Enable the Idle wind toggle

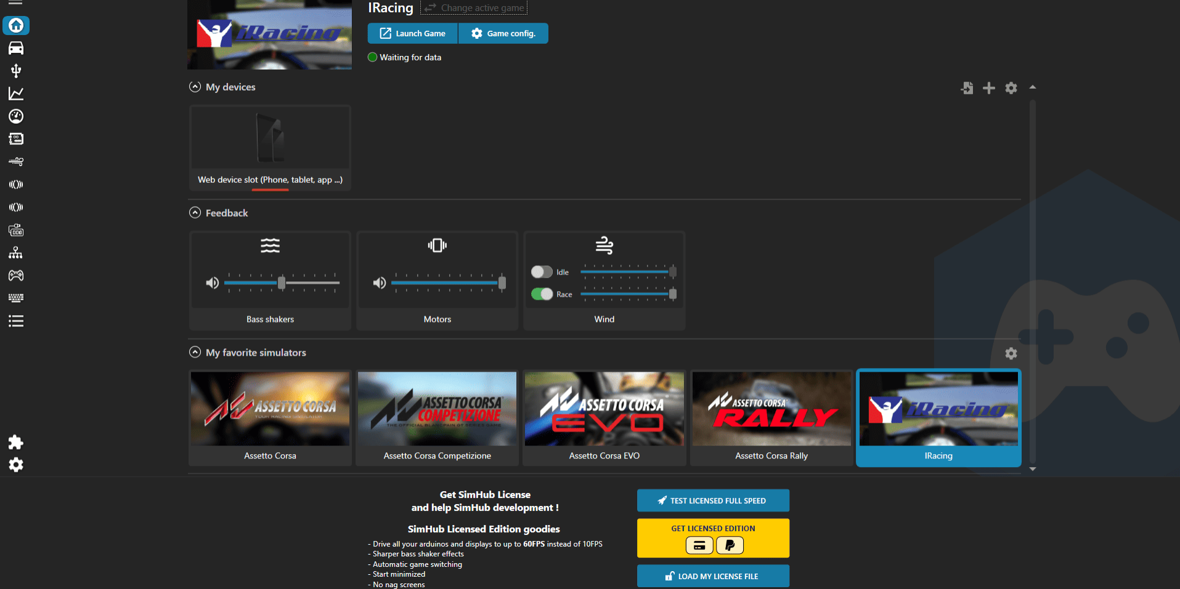pos(542,271)
